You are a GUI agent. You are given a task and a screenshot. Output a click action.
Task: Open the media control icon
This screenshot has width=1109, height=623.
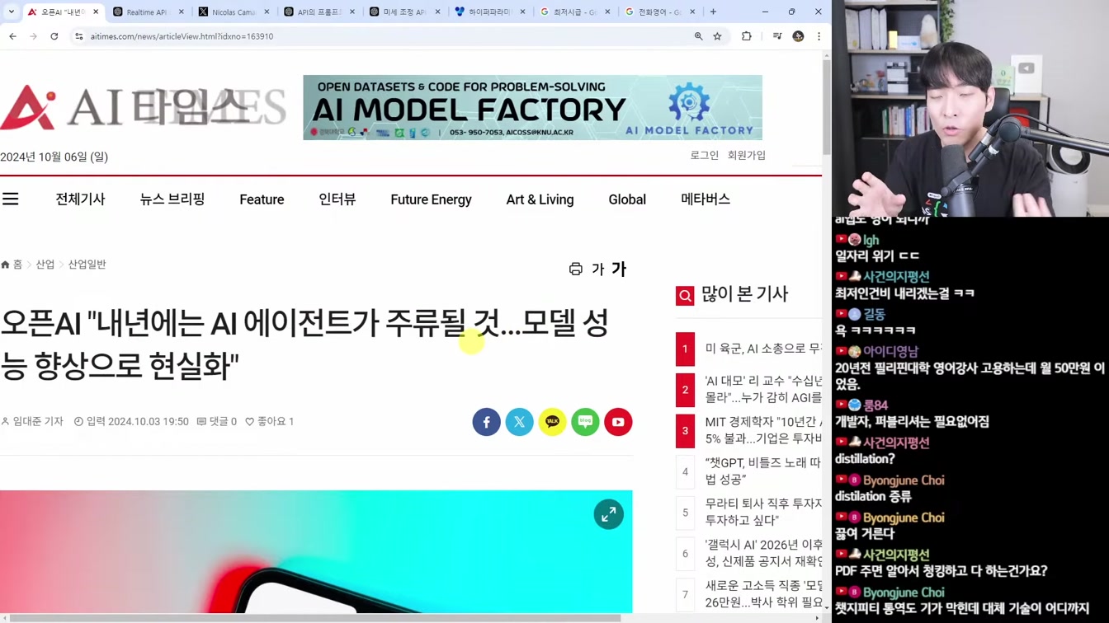coord(777,36)
